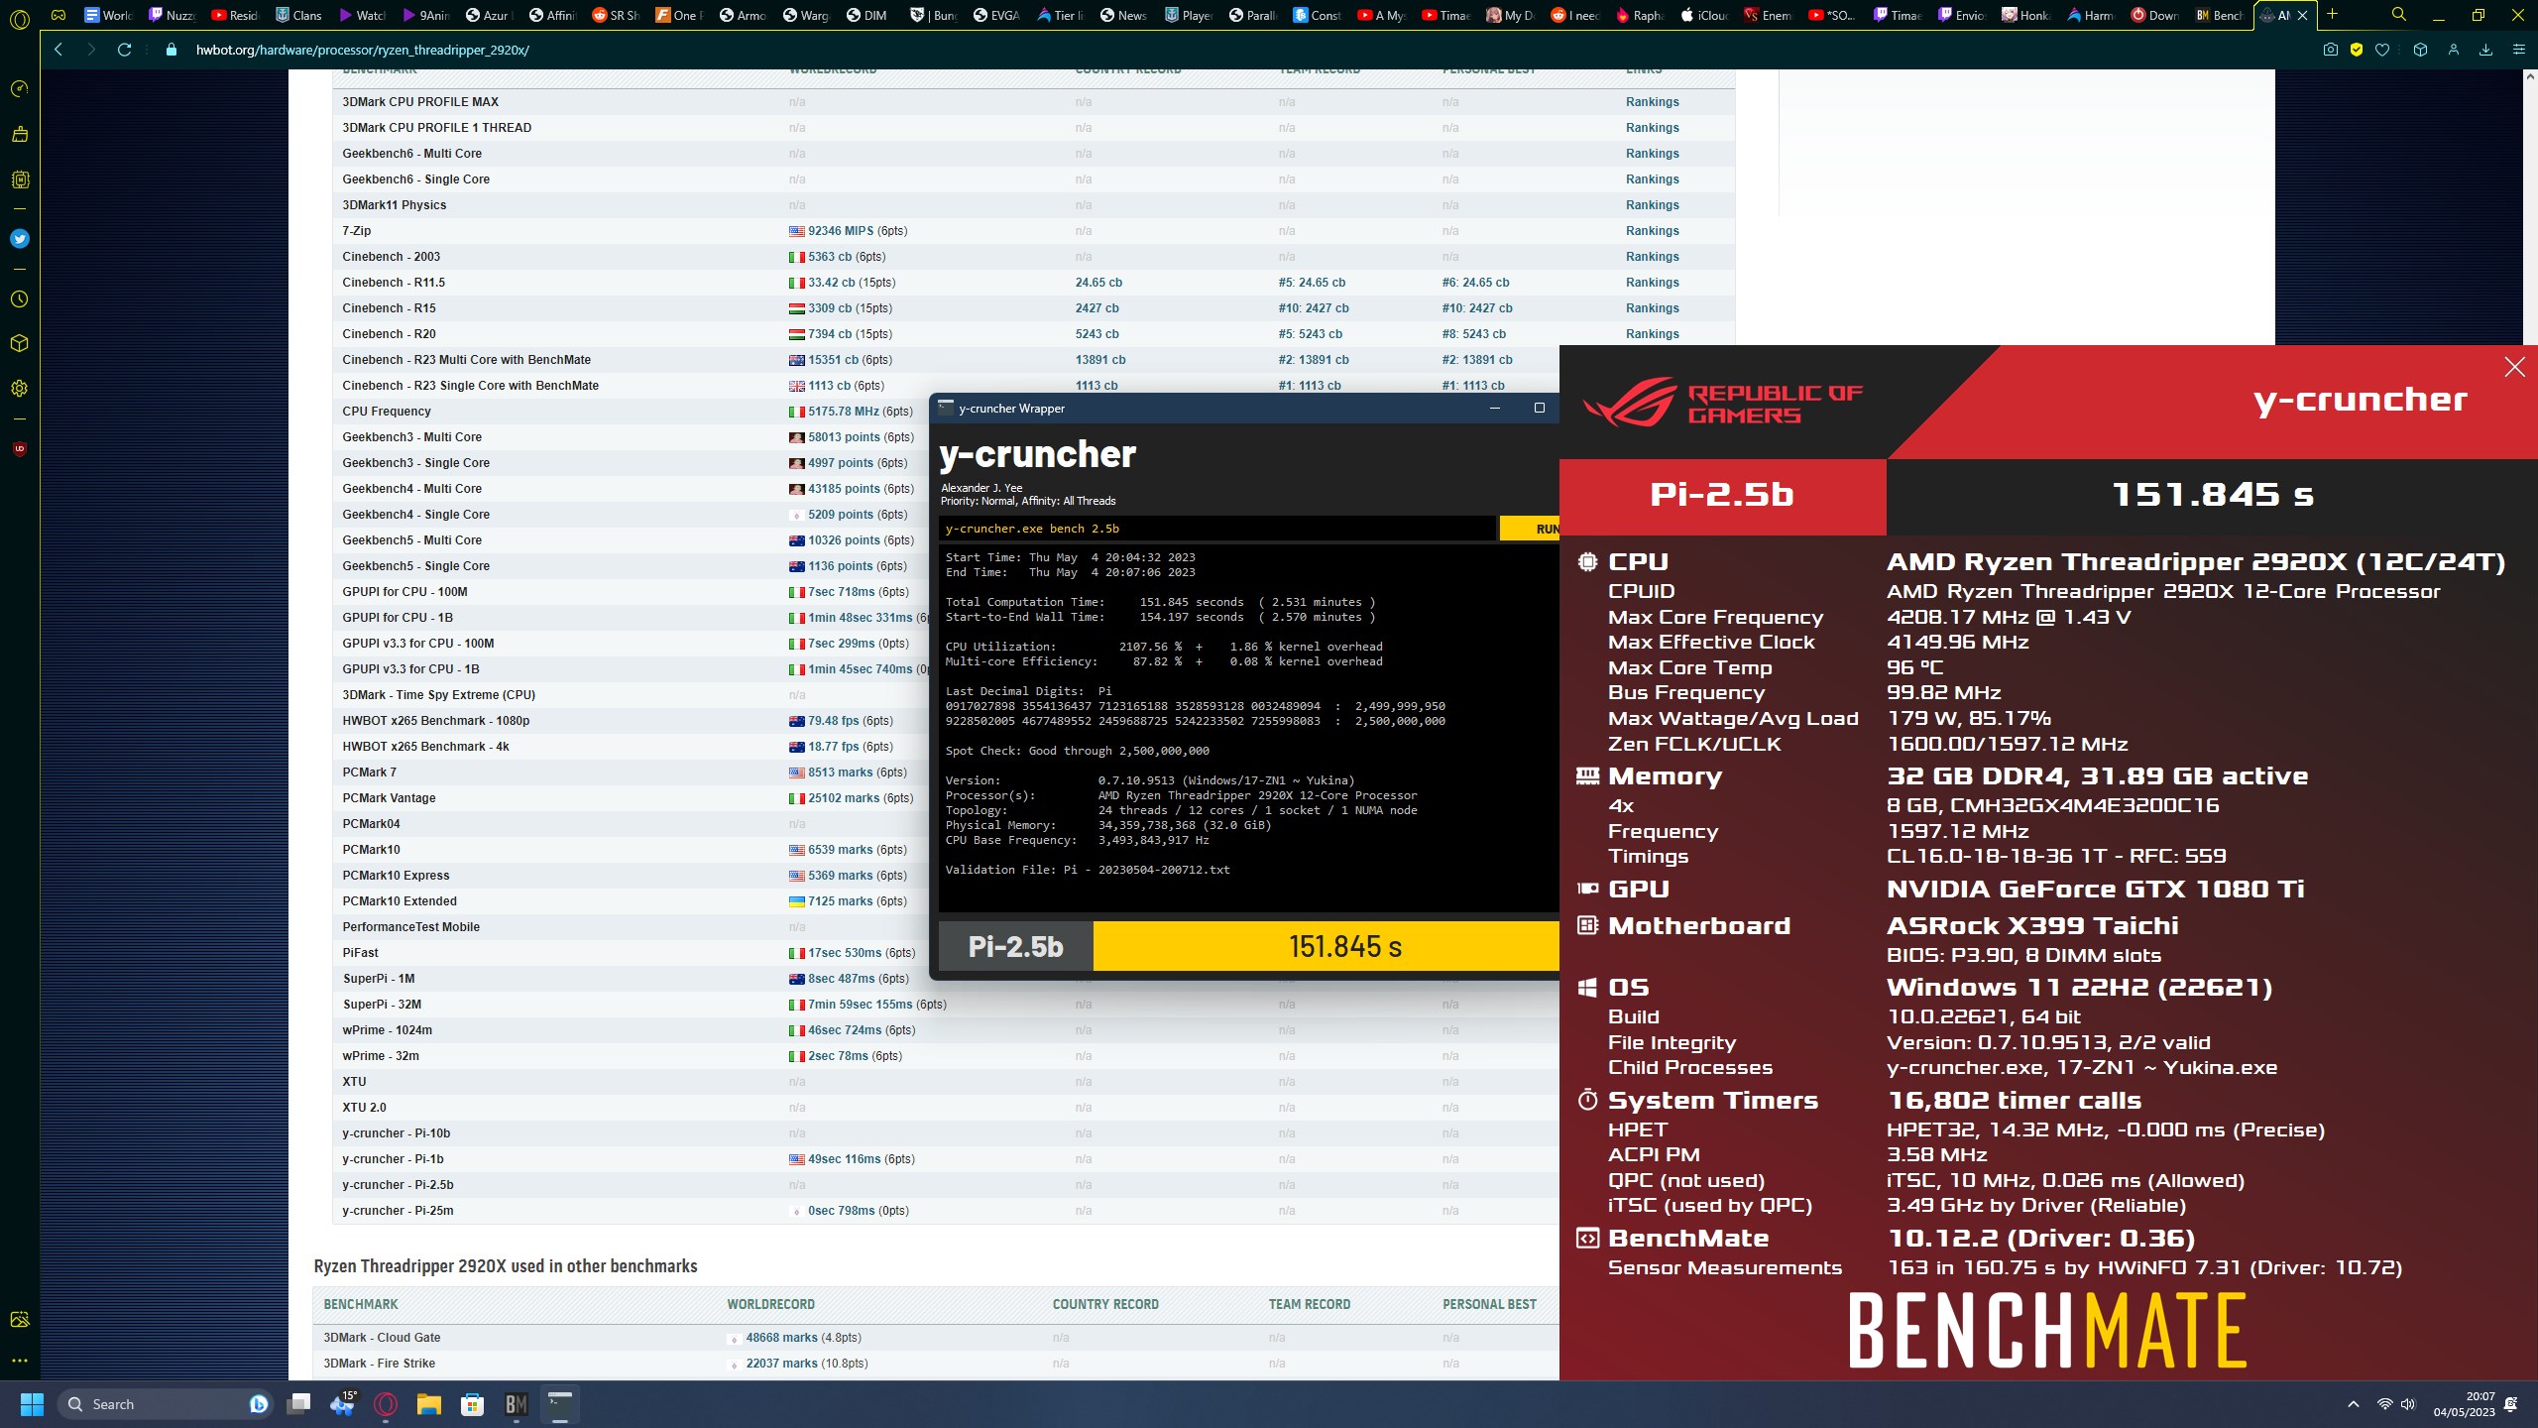Open Microsoft Store from taskbar
2538x1428 pixels.
473,1404
